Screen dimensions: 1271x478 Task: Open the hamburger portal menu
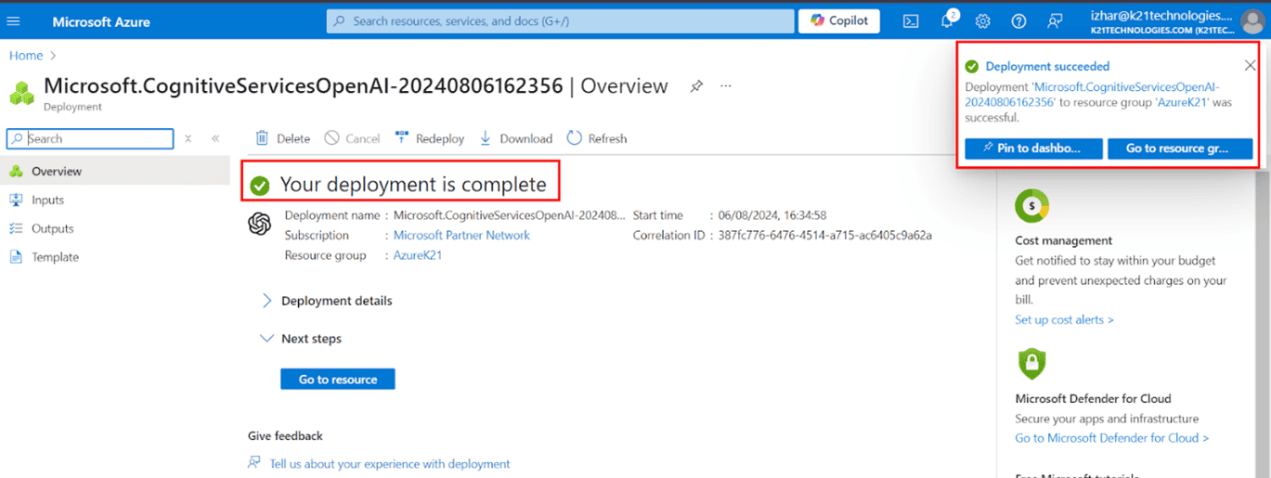pyautogui.click(x=13, y=21)
